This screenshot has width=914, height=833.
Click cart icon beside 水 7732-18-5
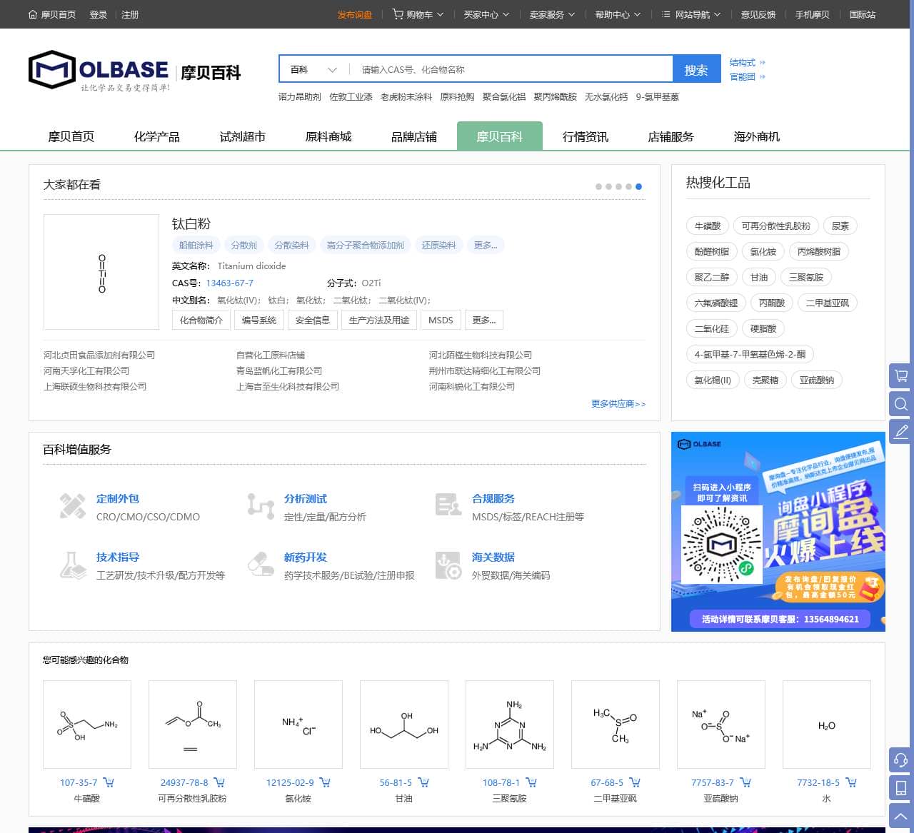(x=852, y=782)
